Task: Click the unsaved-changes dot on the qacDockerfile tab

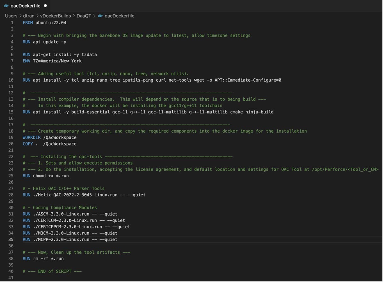Action: pyautogui.click(x=45, y=6)
